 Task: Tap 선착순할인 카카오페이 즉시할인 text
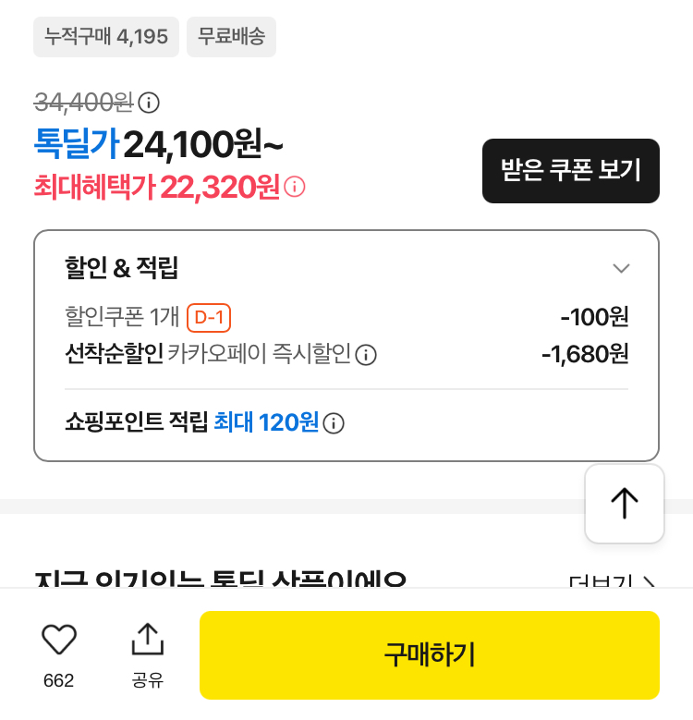click(208, 354)
